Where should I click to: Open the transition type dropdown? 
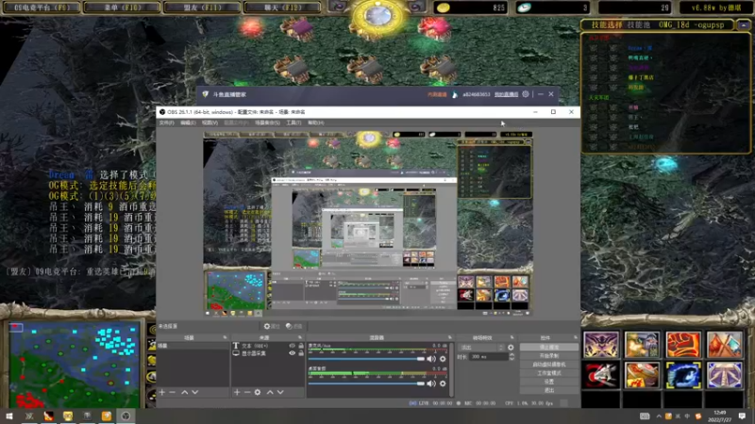click(x=481, y=347)
